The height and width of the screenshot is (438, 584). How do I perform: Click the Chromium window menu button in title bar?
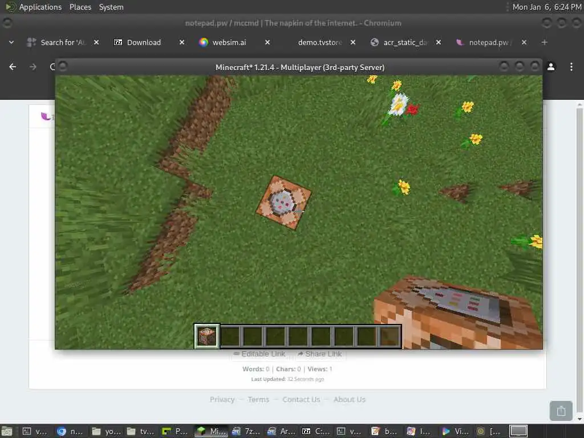pyautogui.click(x=7, y=23)
